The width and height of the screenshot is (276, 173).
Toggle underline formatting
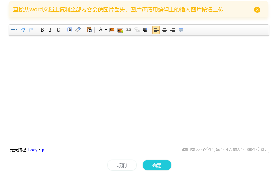(58, 30)
